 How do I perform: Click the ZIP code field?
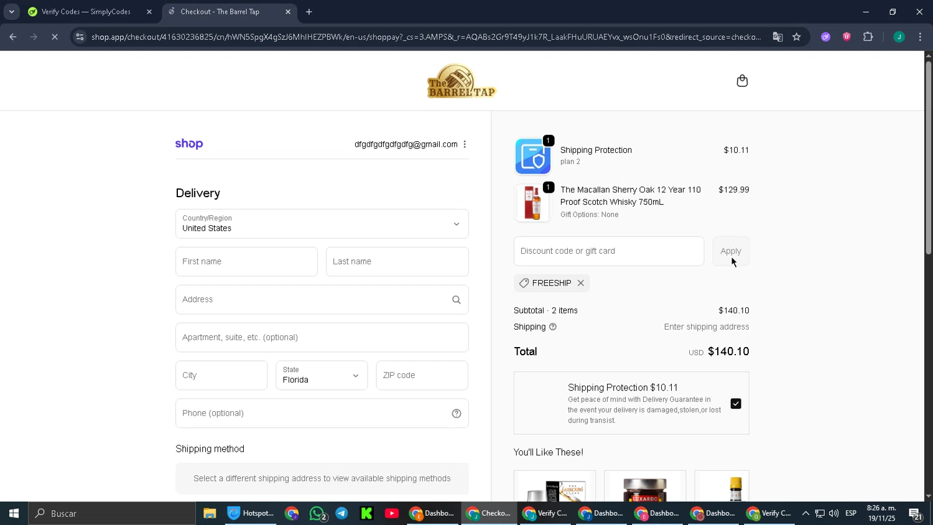tap(422, 376)
